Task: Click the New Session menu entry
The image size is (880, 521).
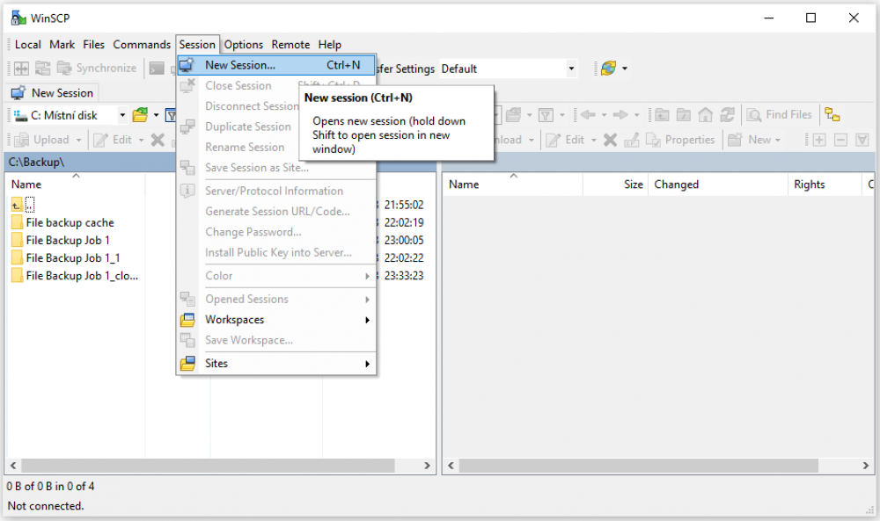Action: [x=239, y=65]
